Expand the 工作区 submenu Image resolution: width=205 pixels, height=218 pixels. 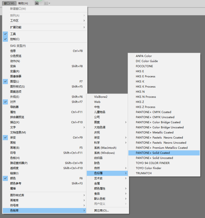click(x=44, y=21)
